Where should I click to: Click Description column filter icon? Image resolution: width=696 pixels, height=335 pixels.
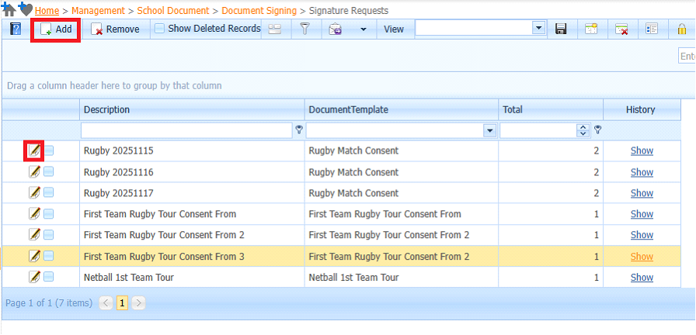[299, 130]
